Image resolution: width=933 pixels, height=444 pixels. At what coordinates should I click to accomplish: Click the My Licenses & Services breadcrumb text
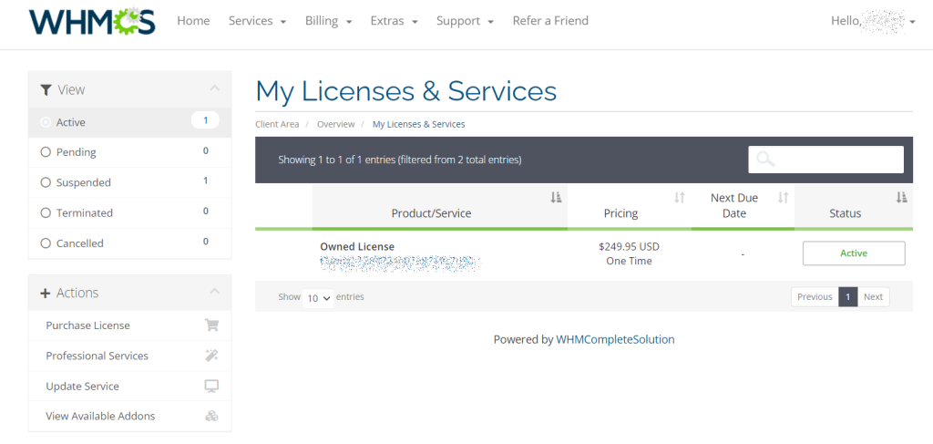(419, 124)
